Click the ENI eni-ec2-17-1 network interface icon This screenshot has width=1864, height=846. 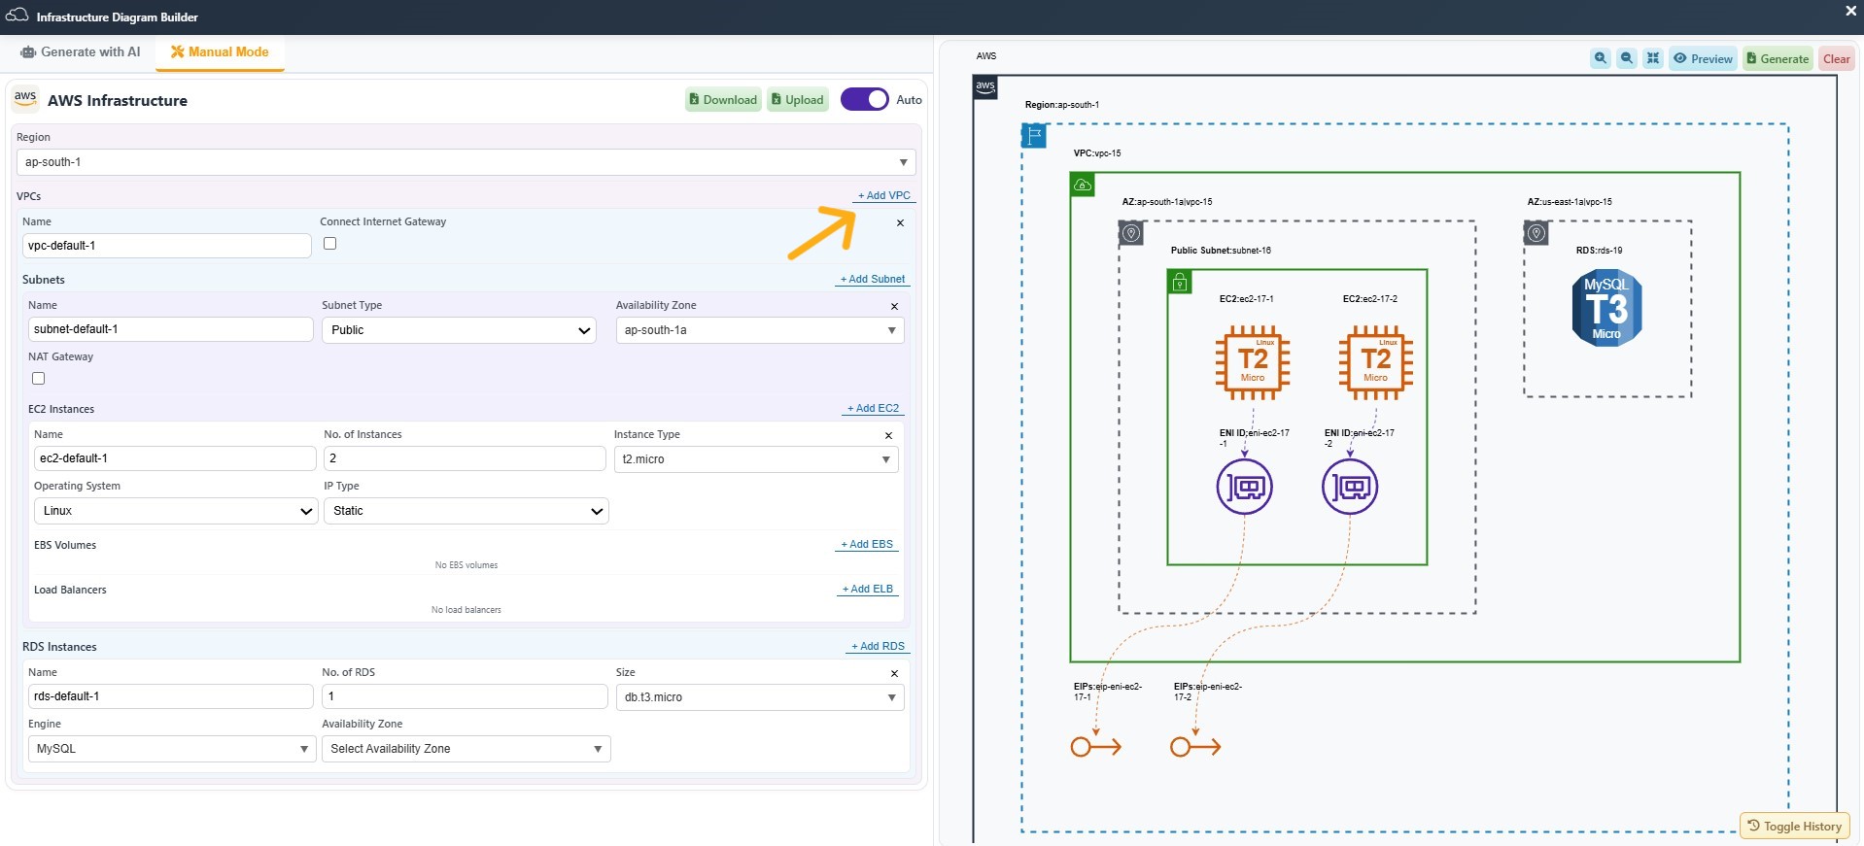tap(1245, 487)
